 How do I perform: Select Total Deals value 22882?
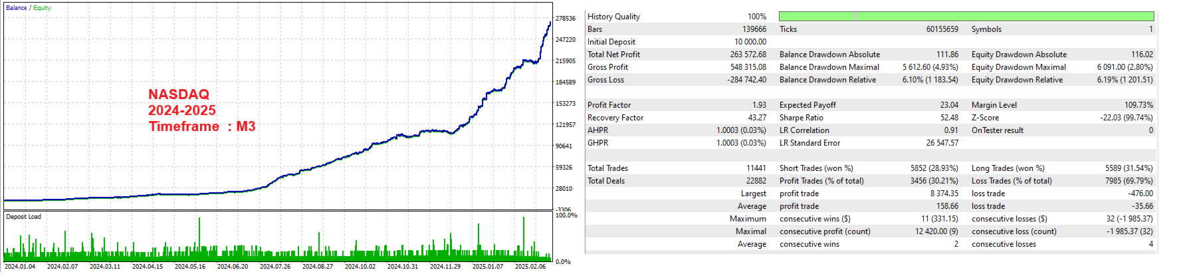tap(756, 181)
